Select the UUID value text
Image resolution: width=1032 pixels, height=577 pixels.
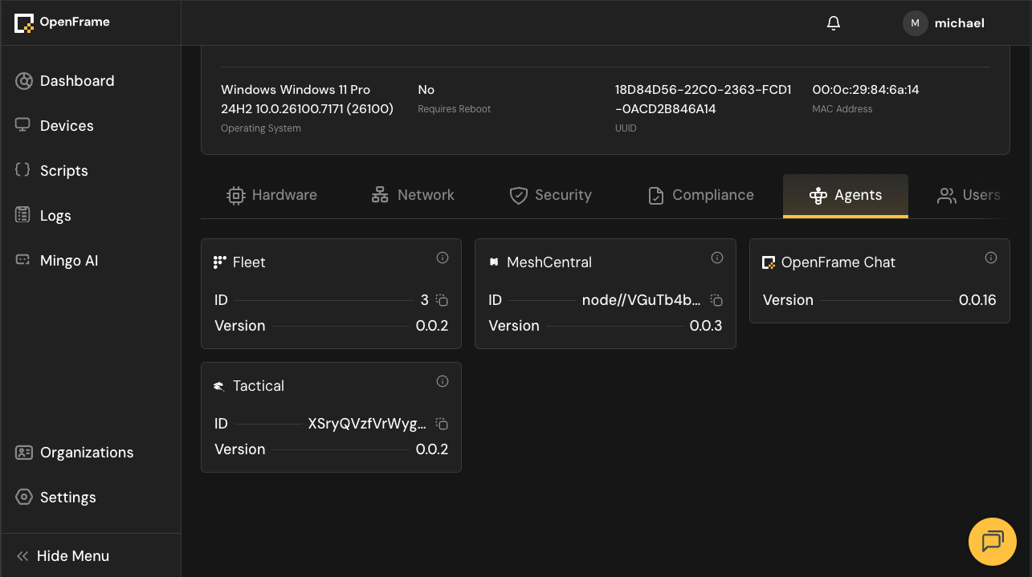tap(704, 100)
